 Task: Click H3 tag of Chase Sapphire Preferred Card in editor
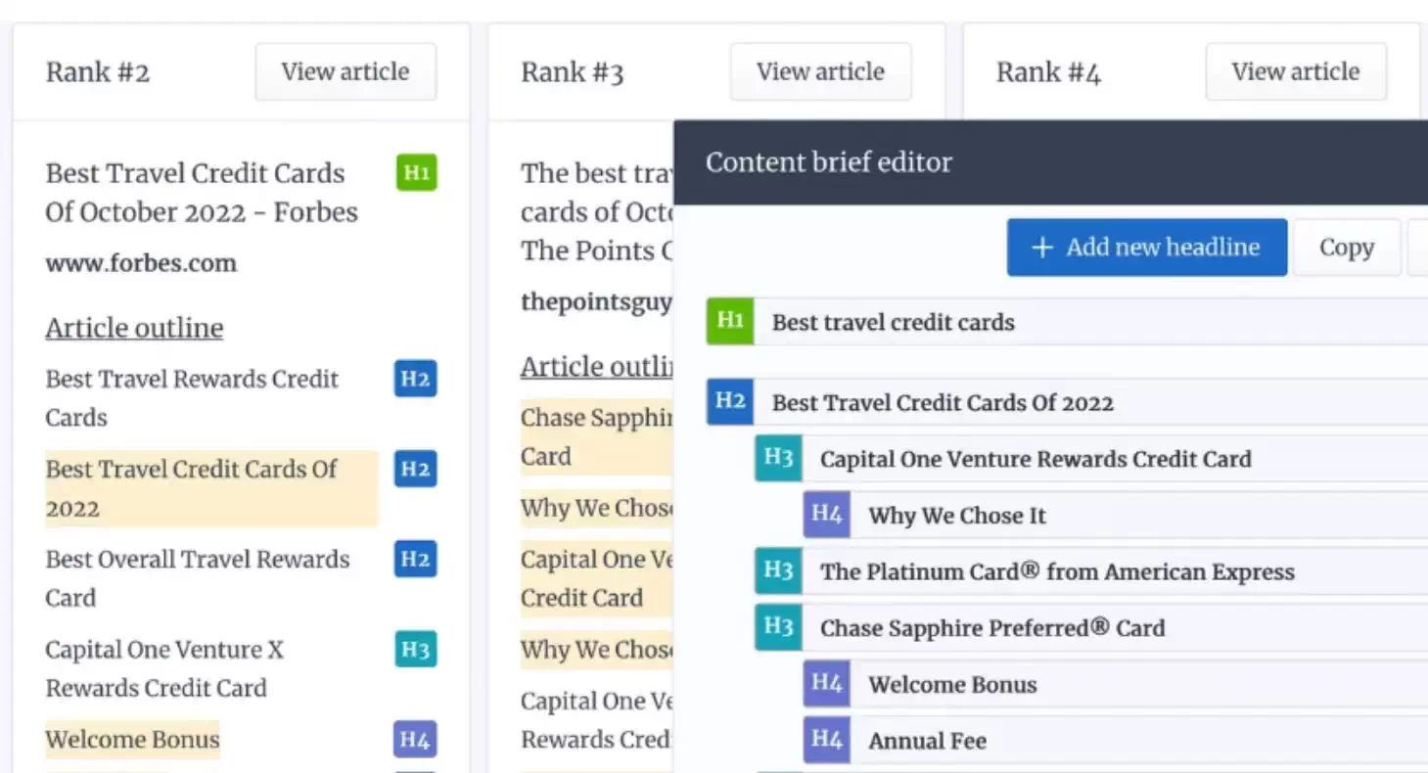point(778,627)
